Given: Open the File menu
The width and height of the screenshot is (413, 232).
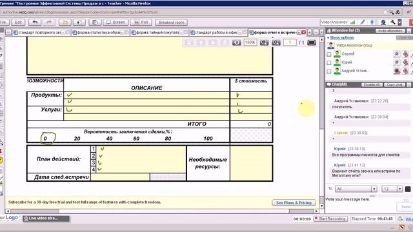Looking at the screenshot, I should (x=4, y=23).
